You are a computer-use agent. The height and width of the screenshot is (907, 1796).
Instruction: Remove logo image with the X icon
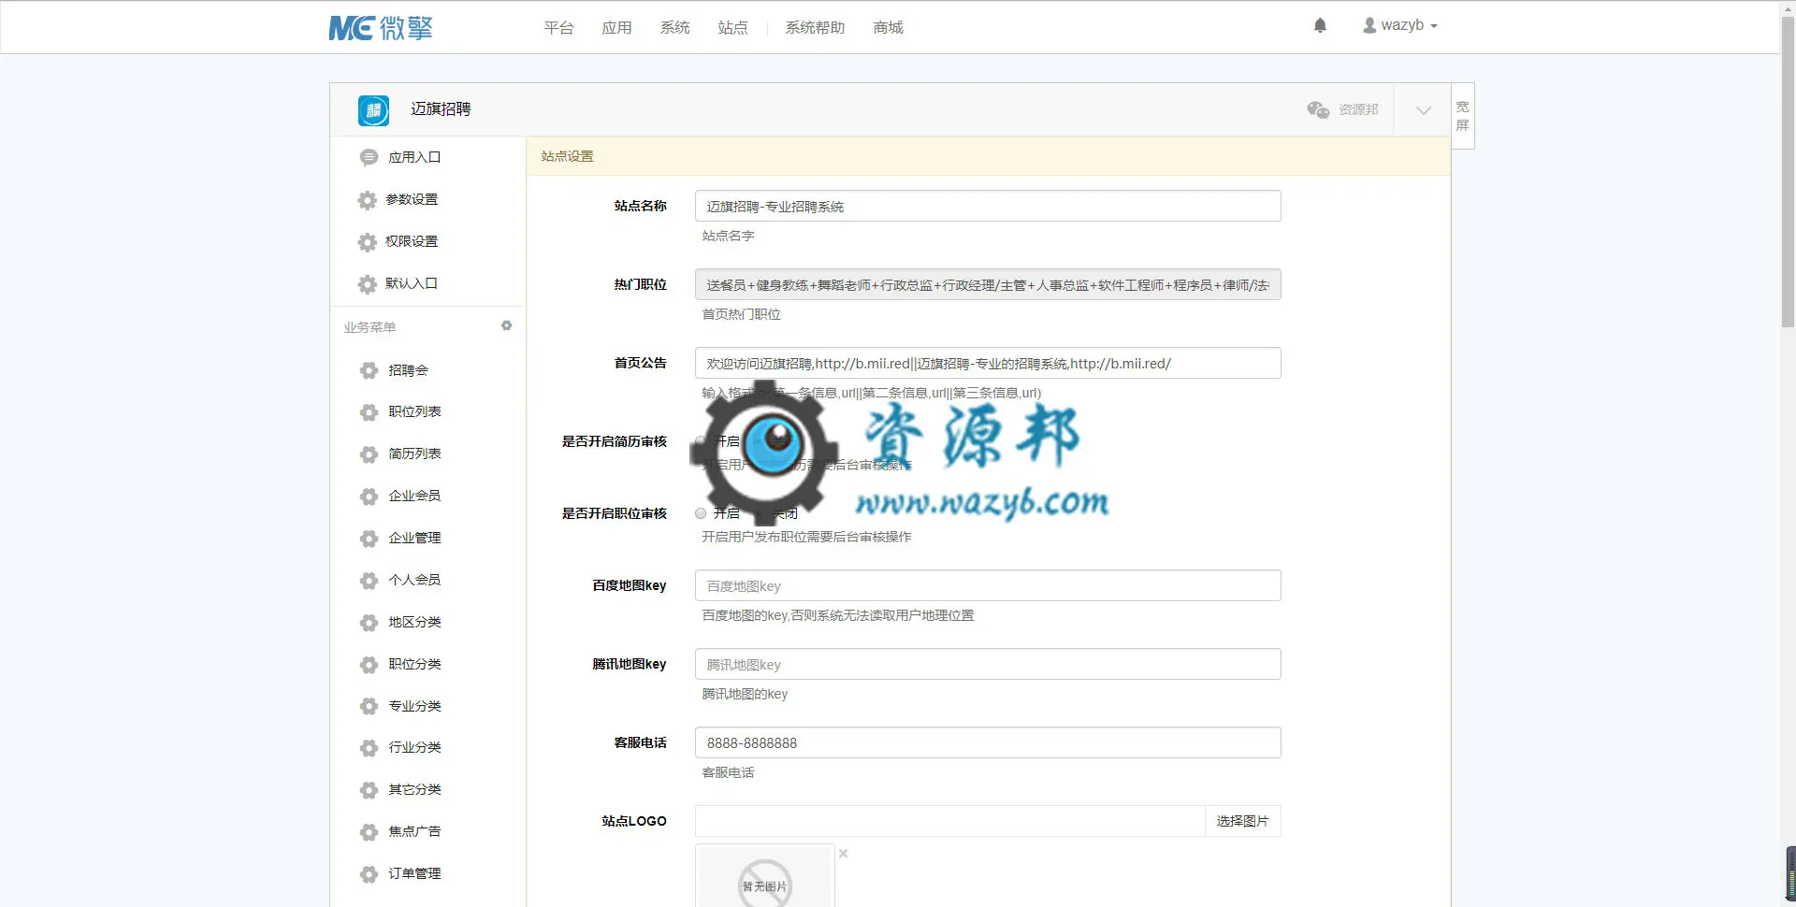pyautogui.click(x=843, y=853)
